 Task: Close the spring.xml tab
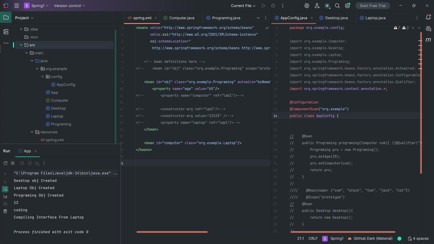pyautogui.click(x=156, y=18)
